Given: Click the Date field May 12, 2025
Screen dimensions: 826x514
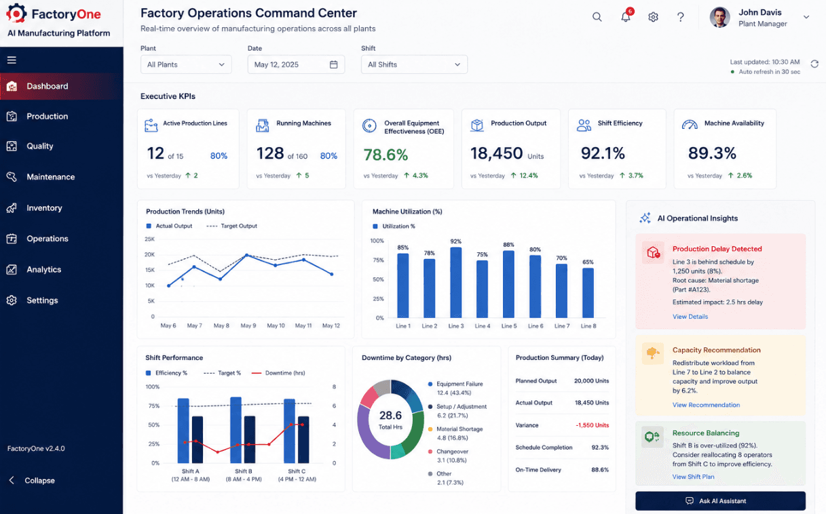Looking at the screenshot, I should click(x=296, y=64).
